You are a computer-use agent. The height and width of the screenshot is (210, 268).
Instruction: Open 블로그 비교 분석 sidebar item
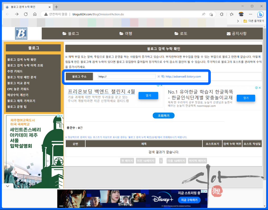[18, 83]
